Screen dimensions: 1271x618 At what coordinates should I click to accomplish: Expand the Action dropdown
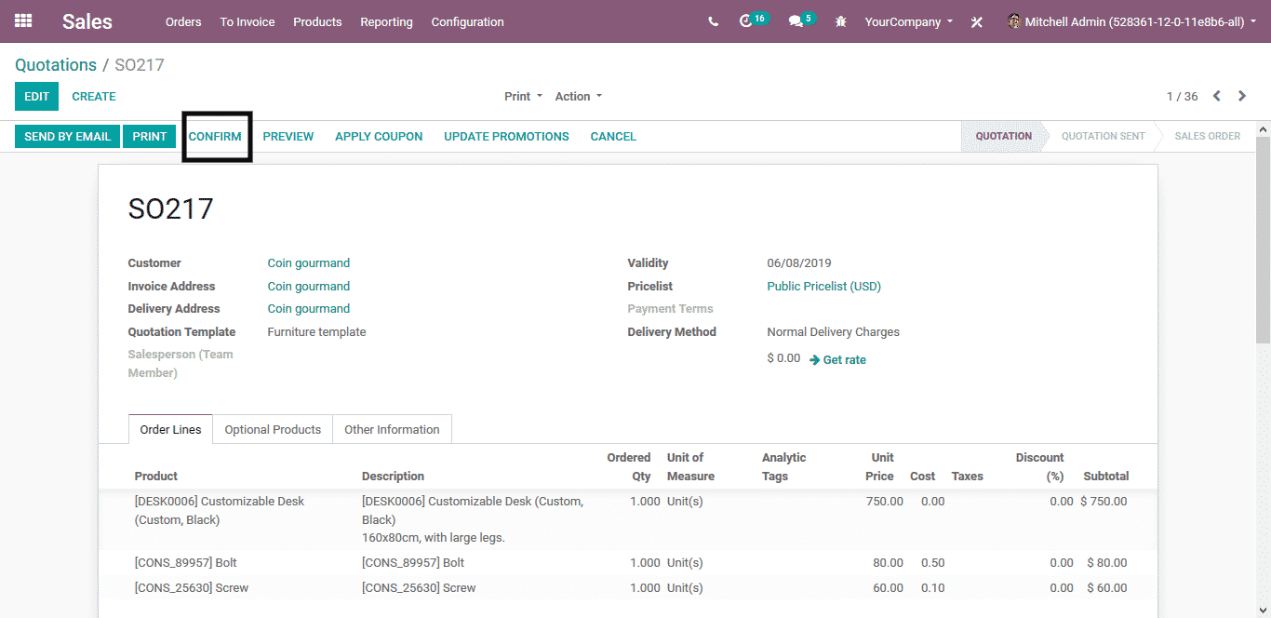578,96
